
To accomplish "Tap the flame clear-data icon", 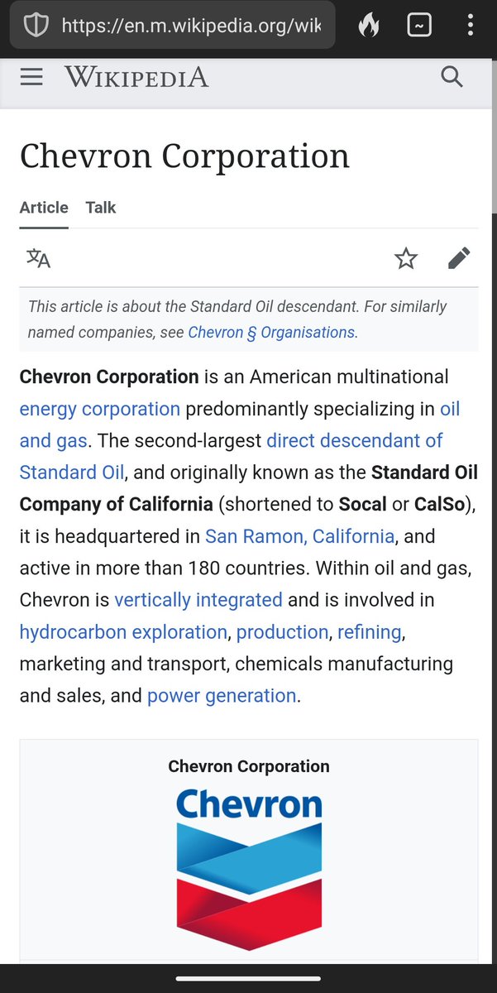I will 369,26.
